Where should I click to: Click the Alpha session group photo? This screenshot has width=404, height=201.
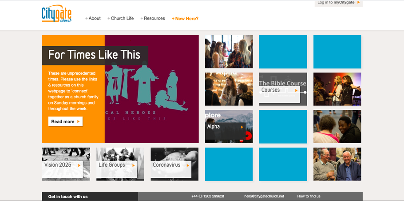point(229,89)
